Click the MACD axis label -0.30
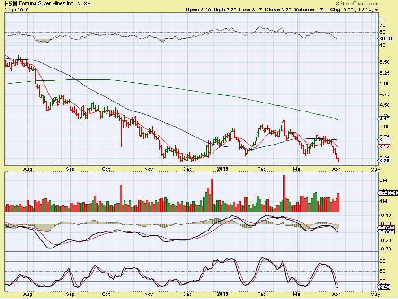 tap(385, 249)
